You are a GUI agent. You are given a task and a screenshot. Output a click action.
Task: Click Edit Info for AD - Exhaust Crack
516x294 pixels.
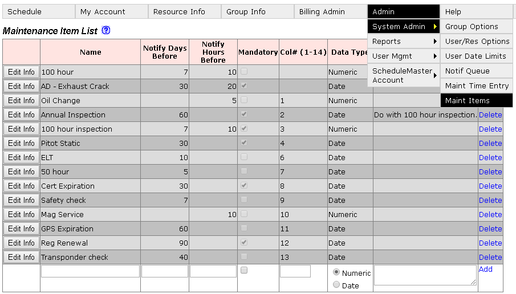point(22,86)
